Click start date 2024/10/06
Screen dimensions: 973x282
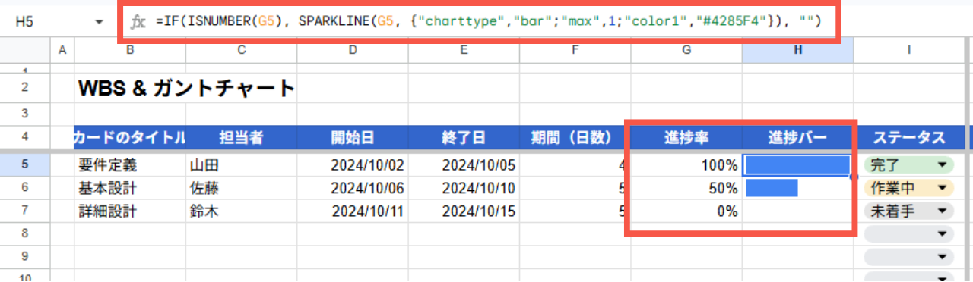tap(353, 188)
